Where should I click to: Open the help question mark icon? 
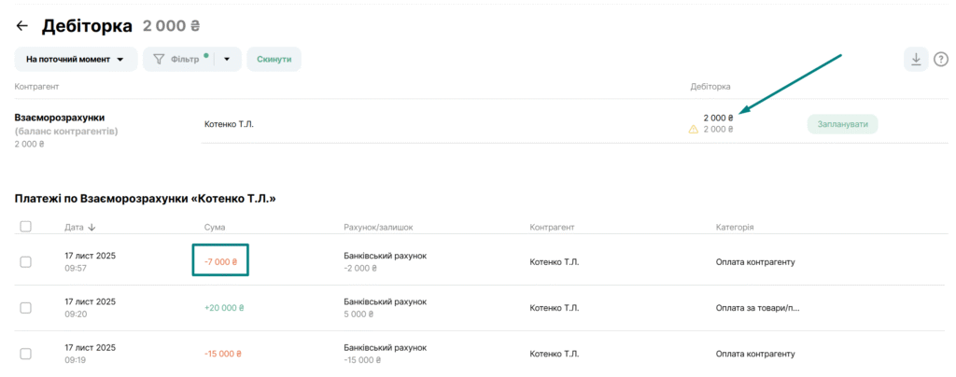(941, 59)
